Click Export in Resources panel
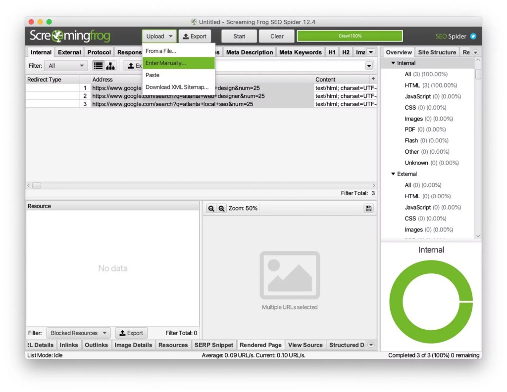Viewport: 507px width, 392px height. point(131,333)
